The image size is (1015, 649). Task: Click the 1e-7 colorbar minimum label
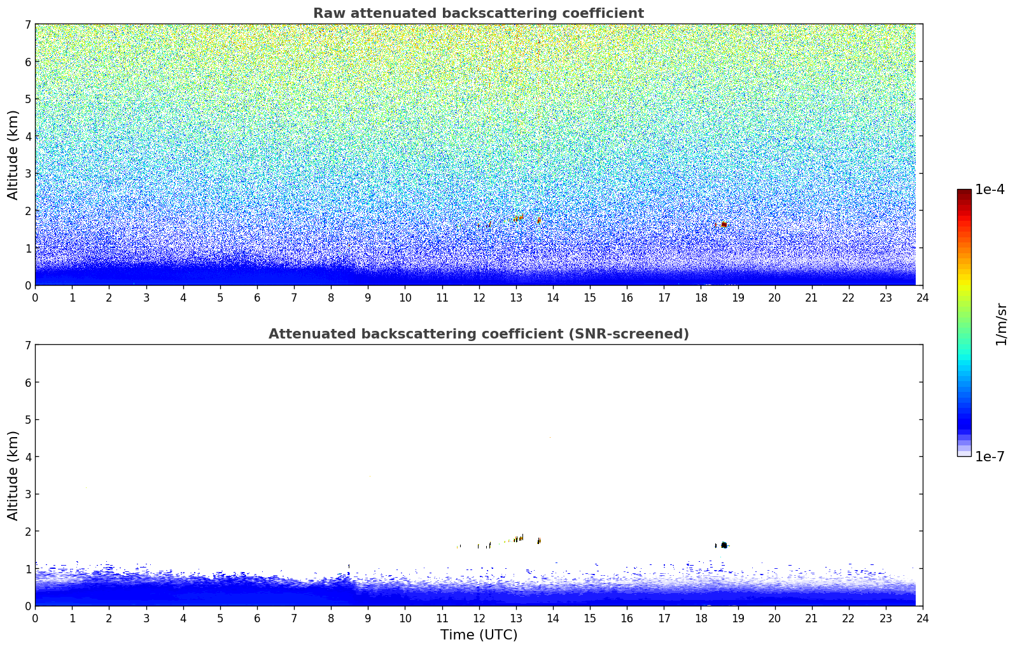989,457
